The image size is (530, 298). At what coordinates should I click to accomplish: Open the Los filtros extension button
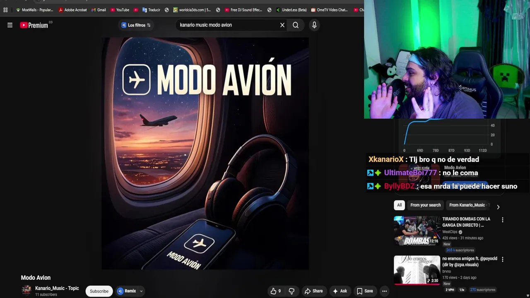click(x=136, y=25)
